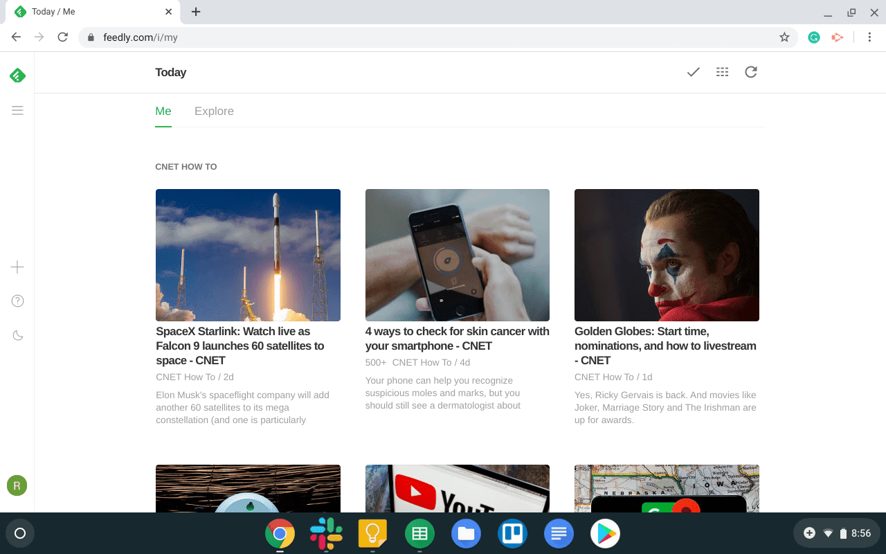Mark all articles as read with checkmark icon
Screen dimensions: 886x554
pos(693,71)
